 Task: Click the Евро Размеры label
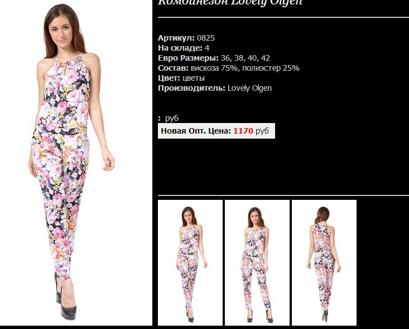coord(189,58)
